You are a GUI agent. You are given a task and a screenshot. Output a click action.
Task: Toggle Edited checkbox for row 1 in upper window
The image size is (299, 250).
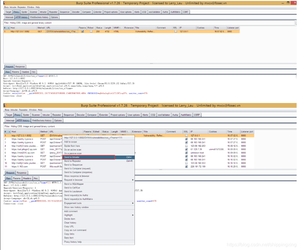click(91, 31)
